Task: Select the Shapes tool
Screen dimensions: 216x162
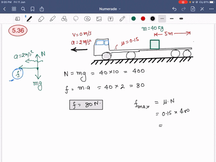Action: coord(64,19)
